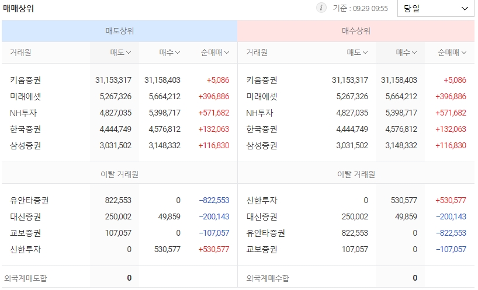Select 삼성증권 row in 매도상위 table
The width and height of the screenshot is (478, 290).
(119, 145)
